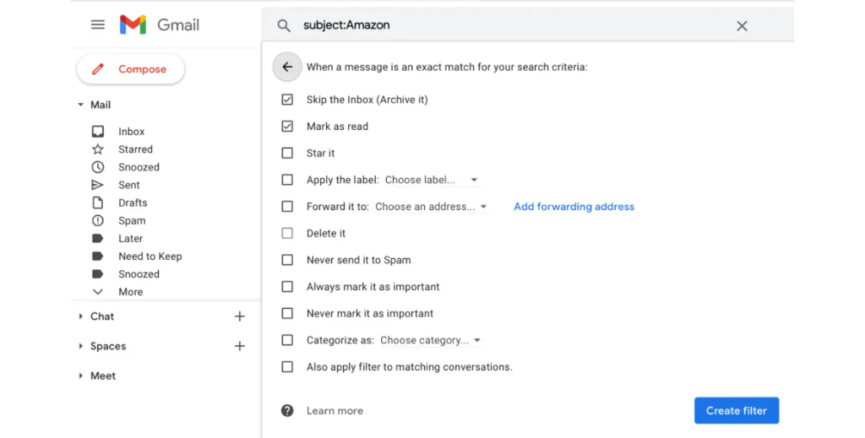Open the Choose category dropdown
This screenshot has height=438, width=865.
coord(430,340)
